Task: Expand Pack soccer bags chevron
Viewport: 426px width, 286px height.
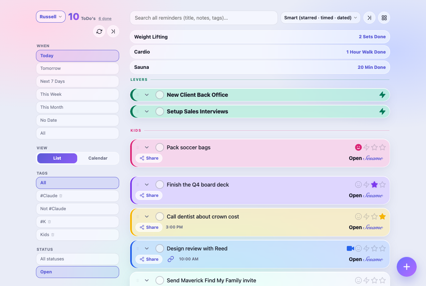Action: point(147,147)
